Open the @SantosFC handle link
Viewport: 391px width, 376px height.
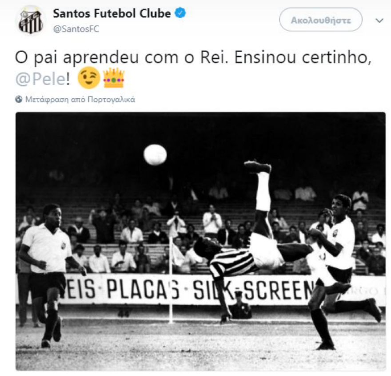(x=76, y=29)
